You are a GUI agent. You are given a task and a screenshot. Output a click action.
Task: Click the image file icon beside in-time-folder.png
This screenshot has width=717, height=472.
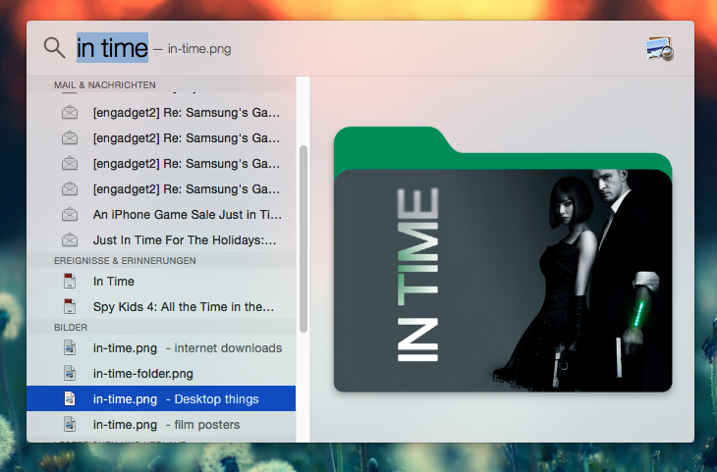[x=70, y=373]
